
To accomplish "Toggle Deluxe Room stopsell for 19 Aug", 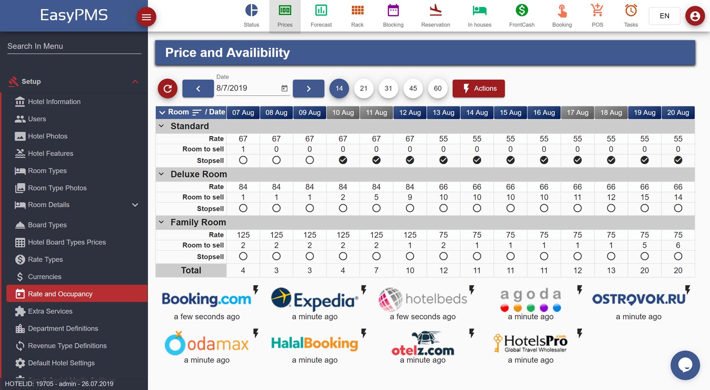I will (x=644, y=208).
